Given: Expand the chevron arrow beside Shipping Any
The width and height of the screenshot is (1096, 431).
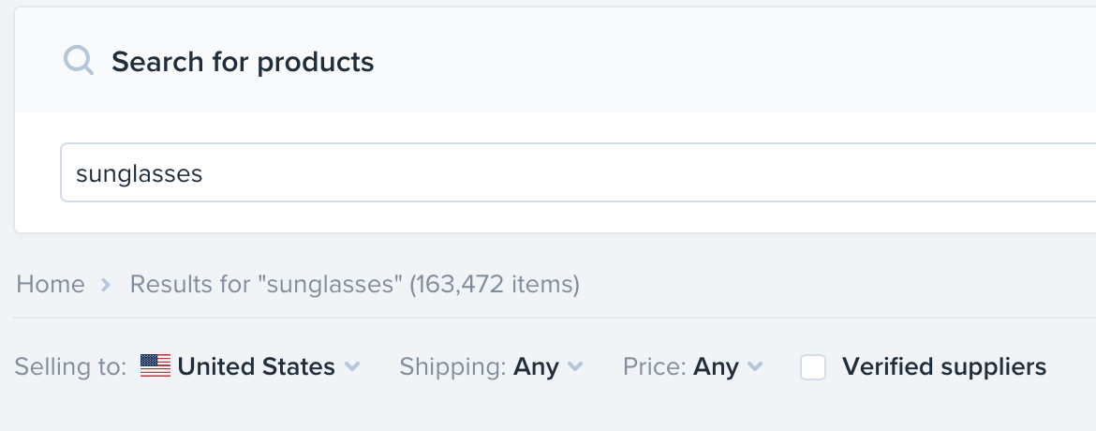Looking at the screenshot, I should (x=575, y=366).
